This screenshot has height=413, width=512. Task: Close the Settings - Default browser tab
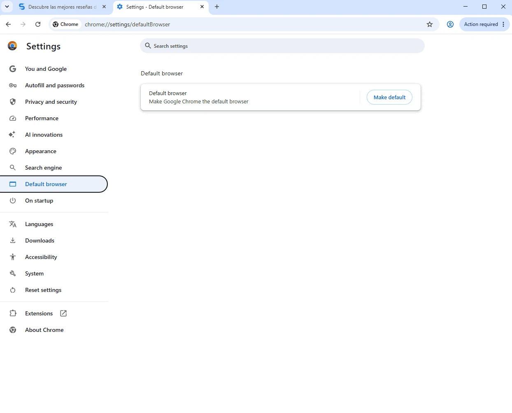pos(202,7)
